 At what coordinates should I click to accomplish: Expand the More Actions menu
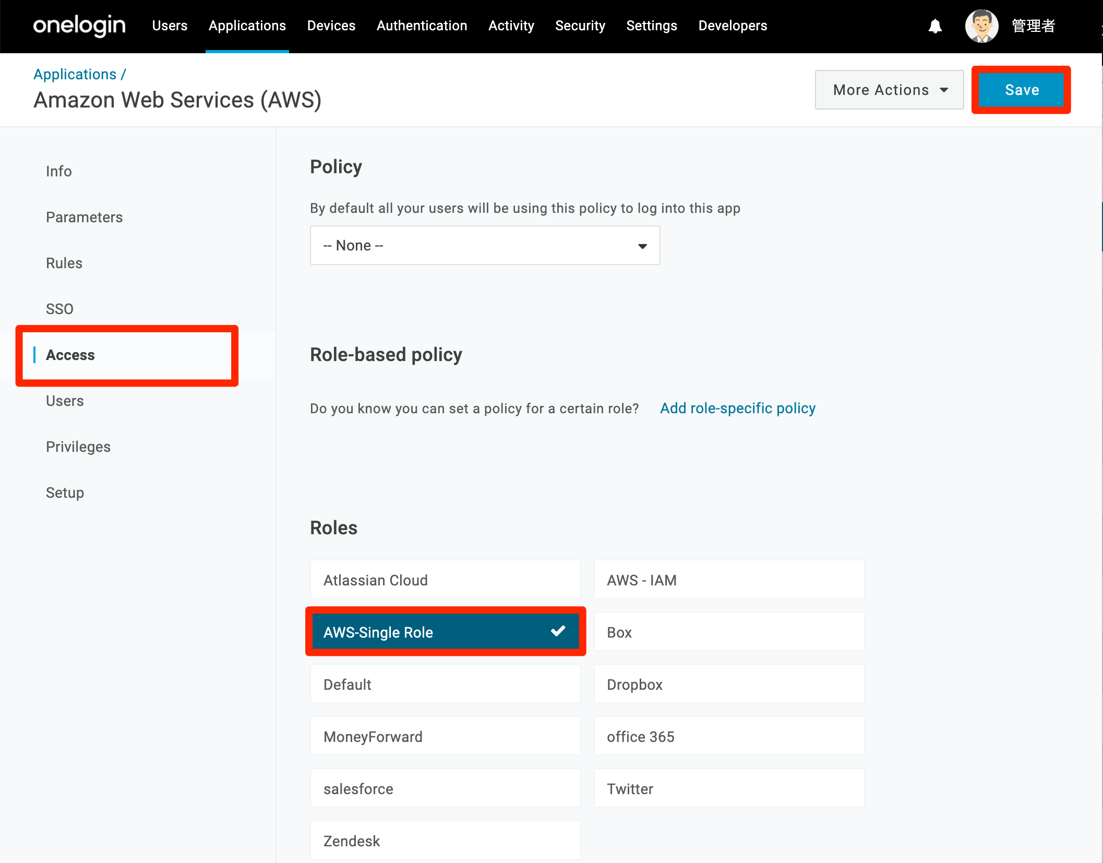tap(889, 90)
